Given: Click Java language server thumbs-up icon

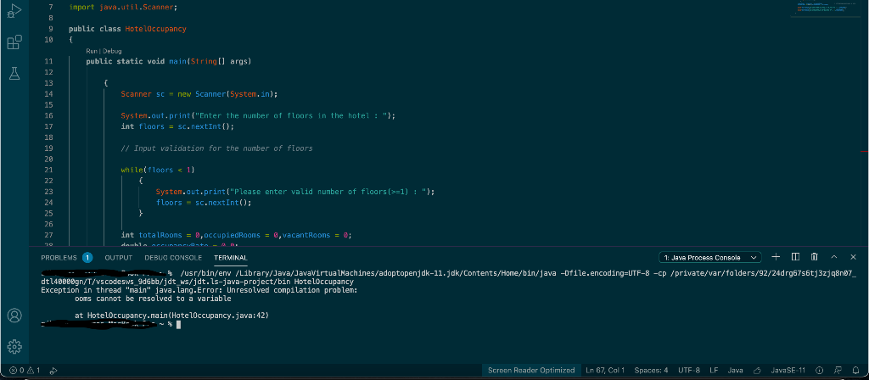Looking at the screenshot, I should coord(757,370).
